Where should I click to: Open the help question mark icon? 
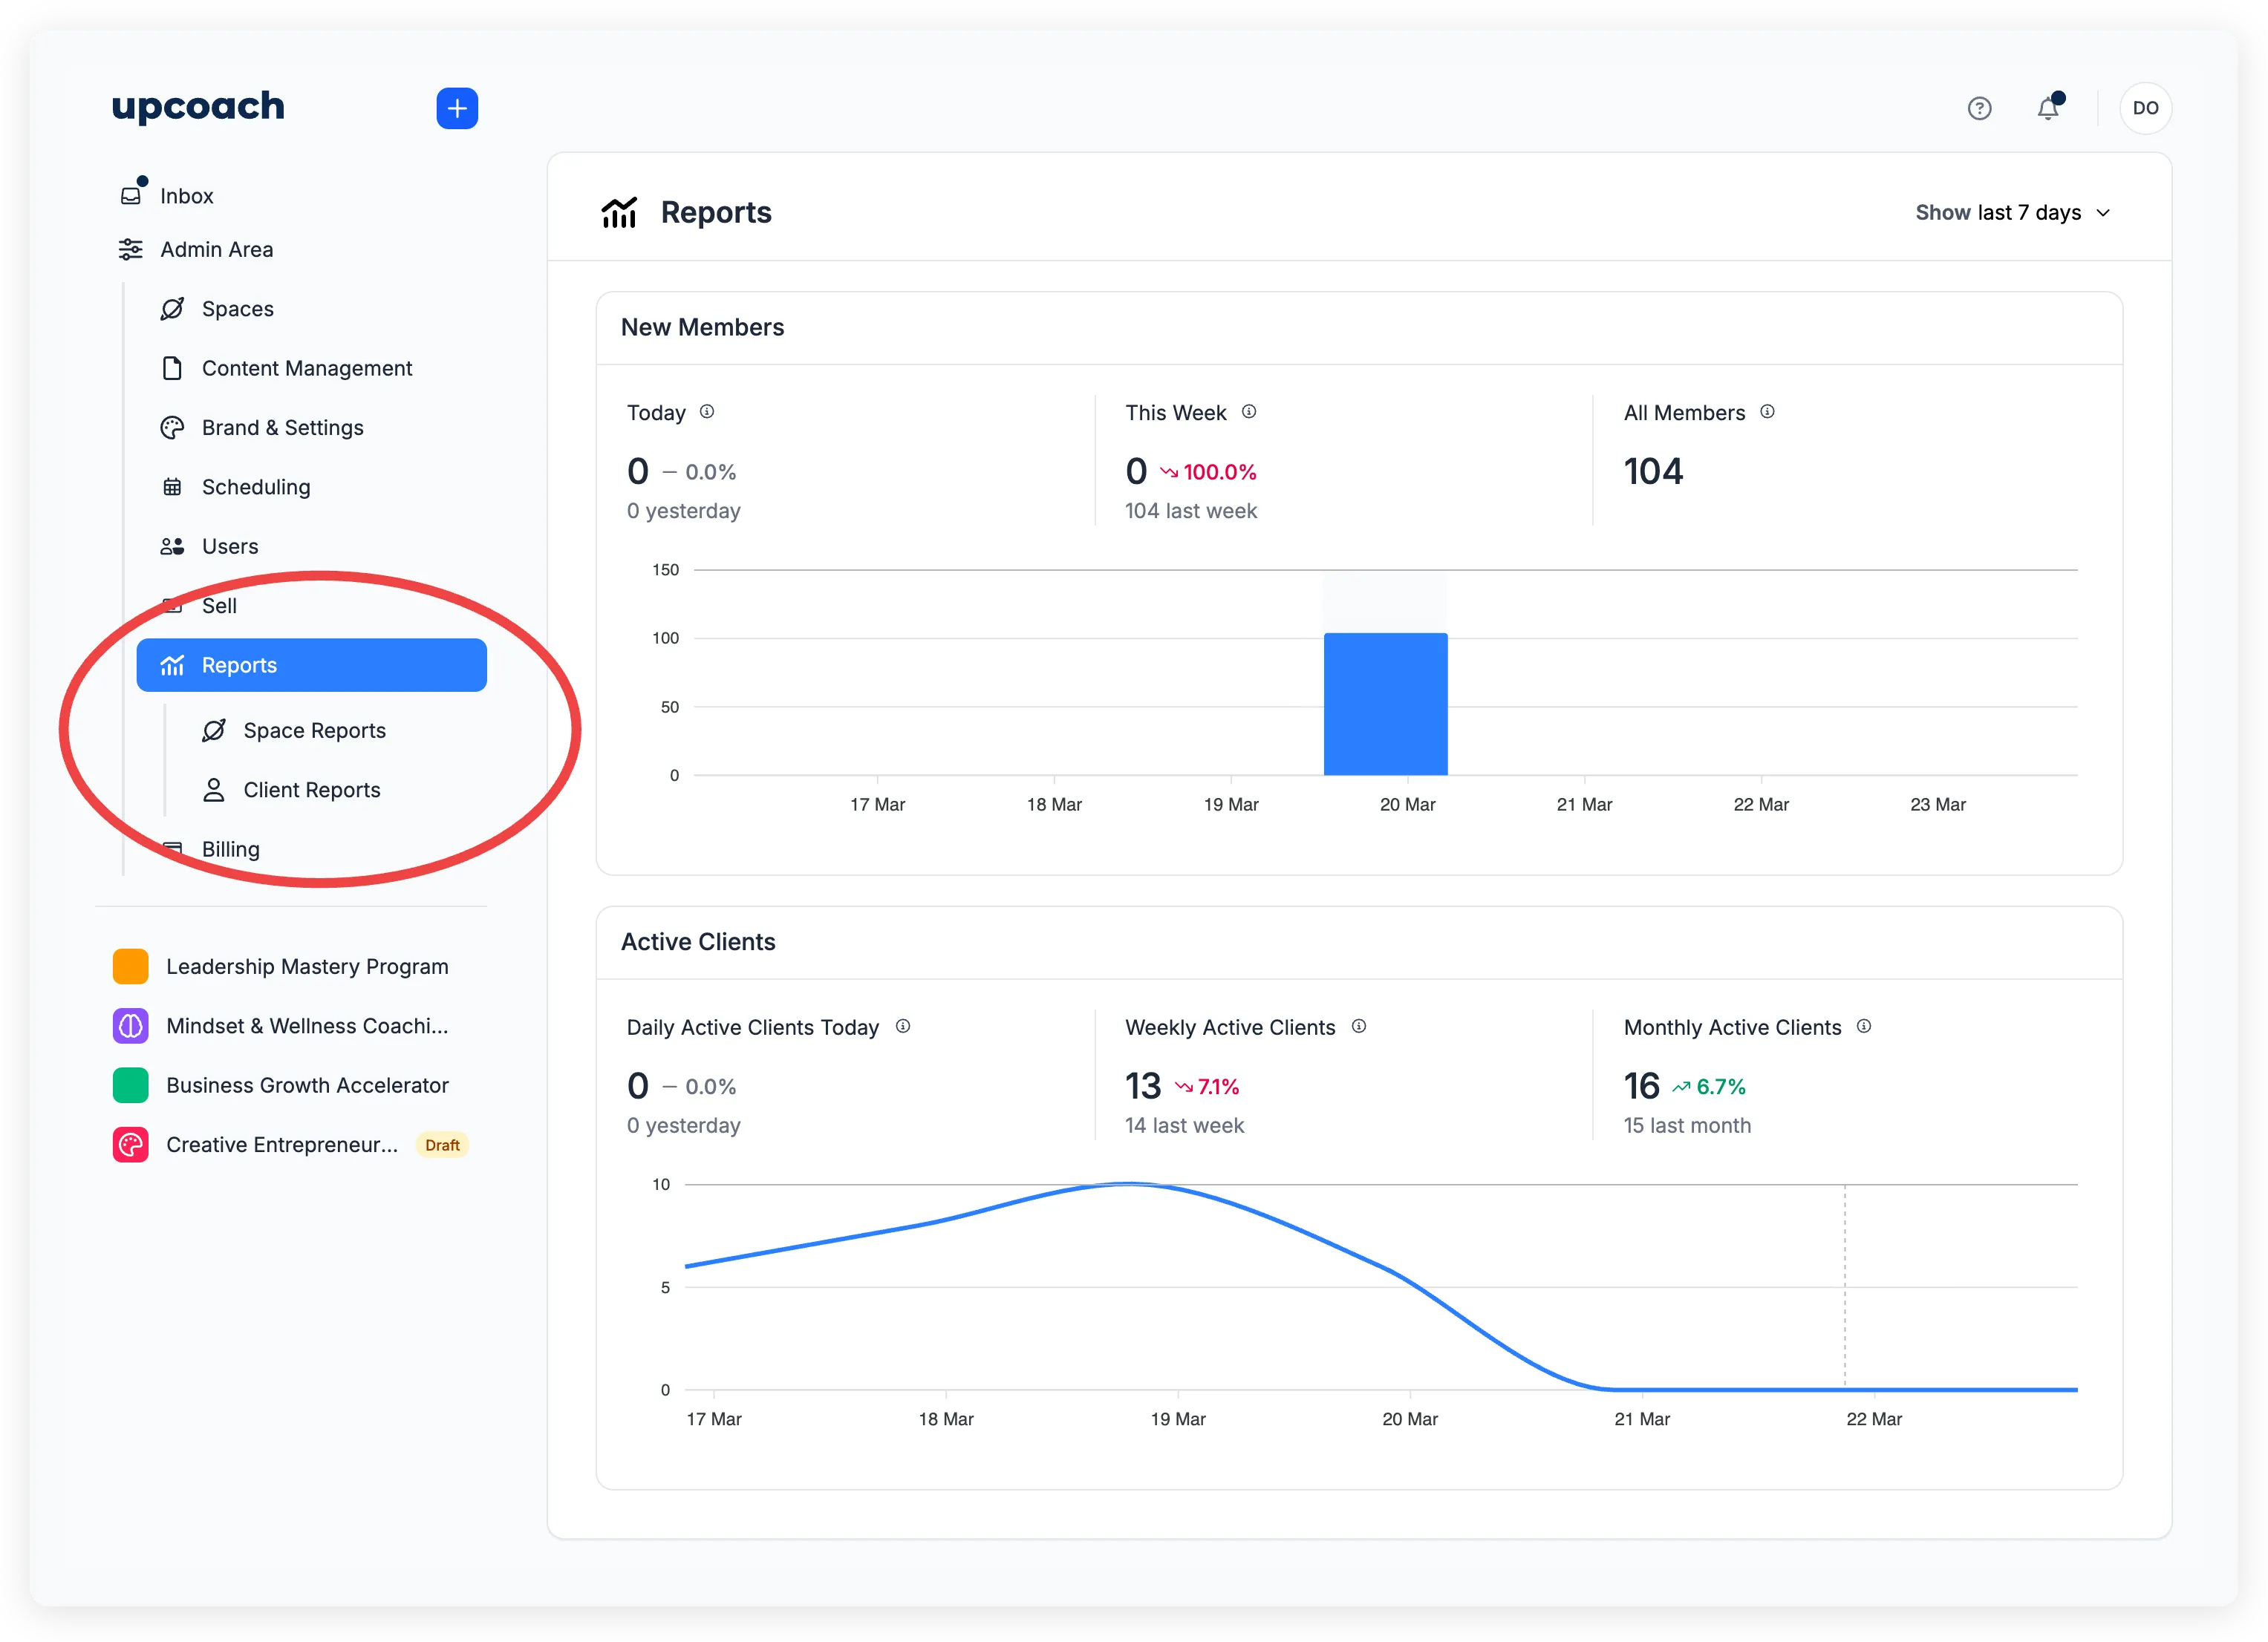click(x=1981, y=108)
